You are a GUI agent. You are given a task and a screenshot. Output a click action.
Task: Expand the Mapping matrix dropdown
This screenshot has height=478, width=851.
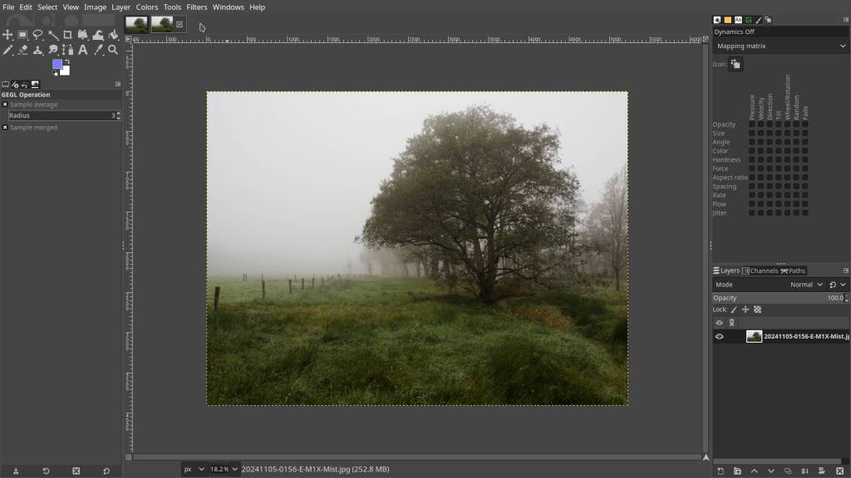(780, 46)
